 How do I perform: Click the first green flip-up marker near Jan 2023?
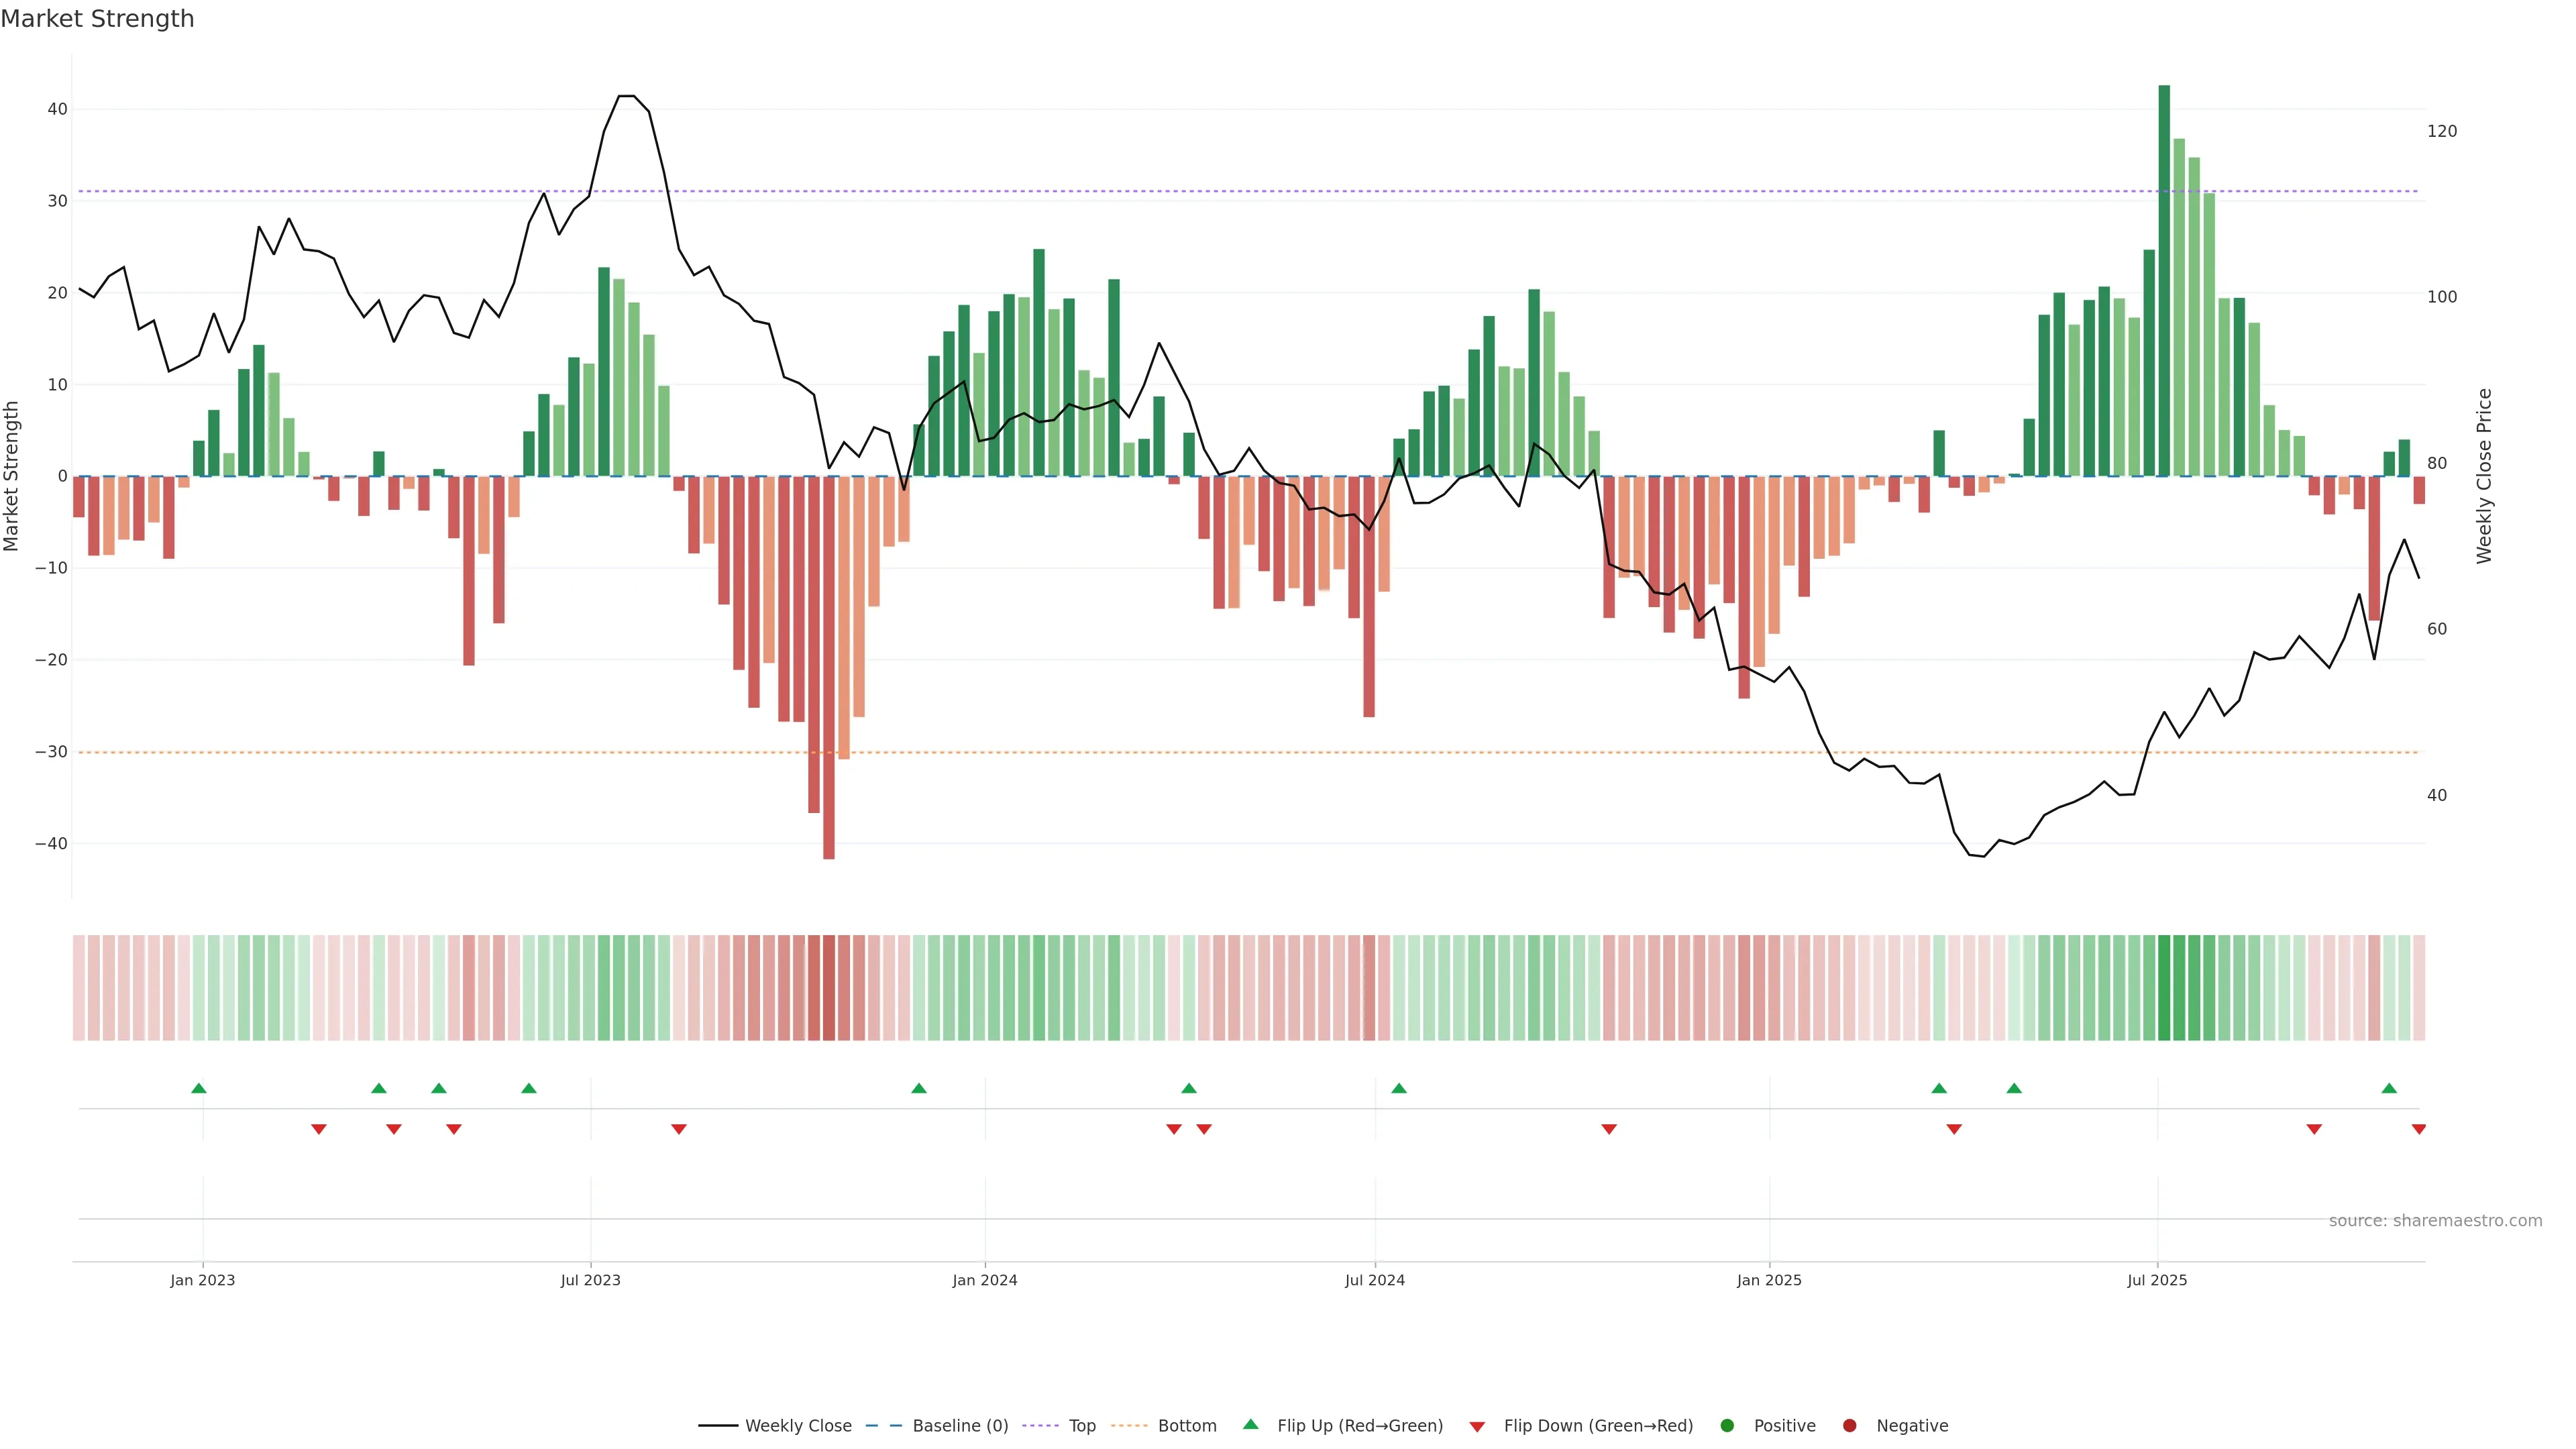pyautogui.click(x=199, y=1088)
